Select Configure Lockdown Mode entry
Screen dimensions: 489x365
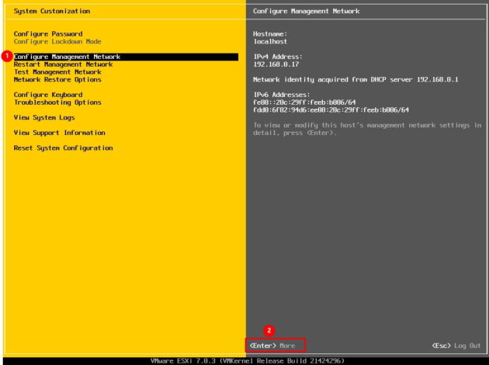point(57,41)
